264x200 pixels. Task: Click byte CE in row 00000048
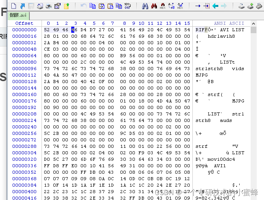pyautogui.click(x=47, y=49)
